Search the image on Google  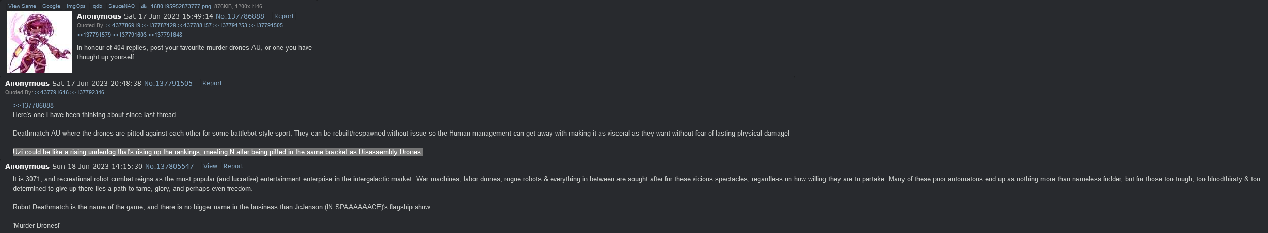click(51, 6)
